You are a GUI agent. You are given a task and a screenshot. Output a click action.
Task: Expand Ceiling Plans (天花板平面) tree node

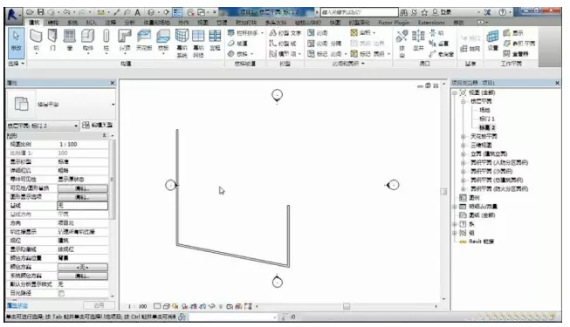[464, 137]
